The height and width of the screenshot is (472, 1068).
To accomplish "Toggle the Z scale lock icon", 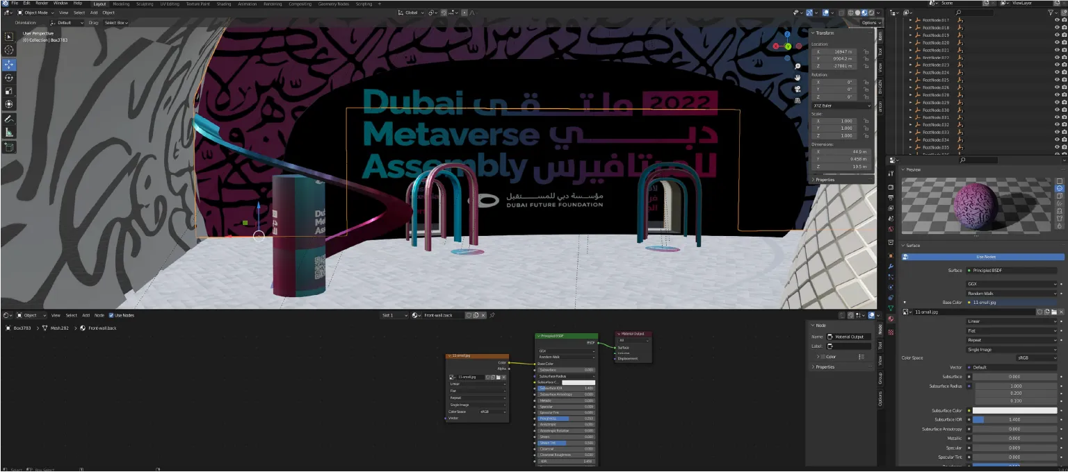I will point(866,136).
